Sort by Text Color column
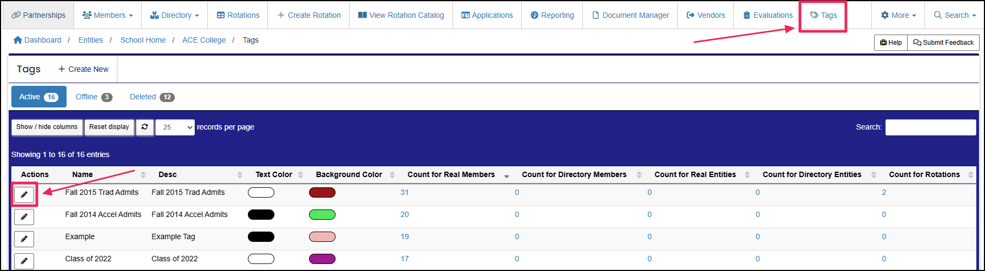985x271 pixels. [x=275, y=174]
